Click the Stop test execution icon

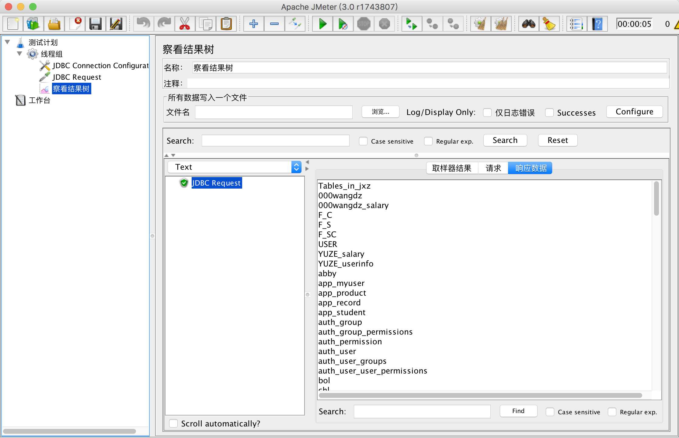click(x=364, y=24)
